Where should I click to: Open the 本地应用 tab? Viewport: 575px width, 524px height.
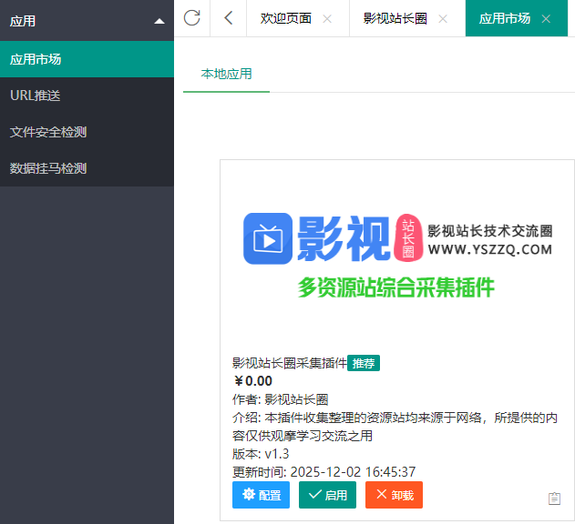coord(226,74)
